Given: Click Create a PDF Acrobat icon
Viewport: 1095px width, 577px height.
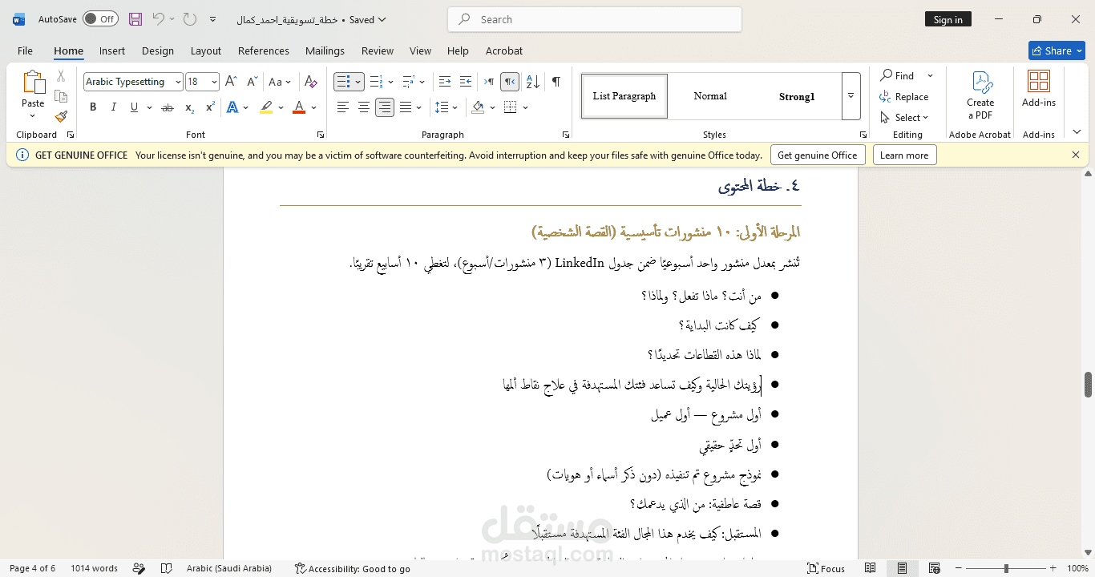Looking at the screenshot, I should pos(980,95).
